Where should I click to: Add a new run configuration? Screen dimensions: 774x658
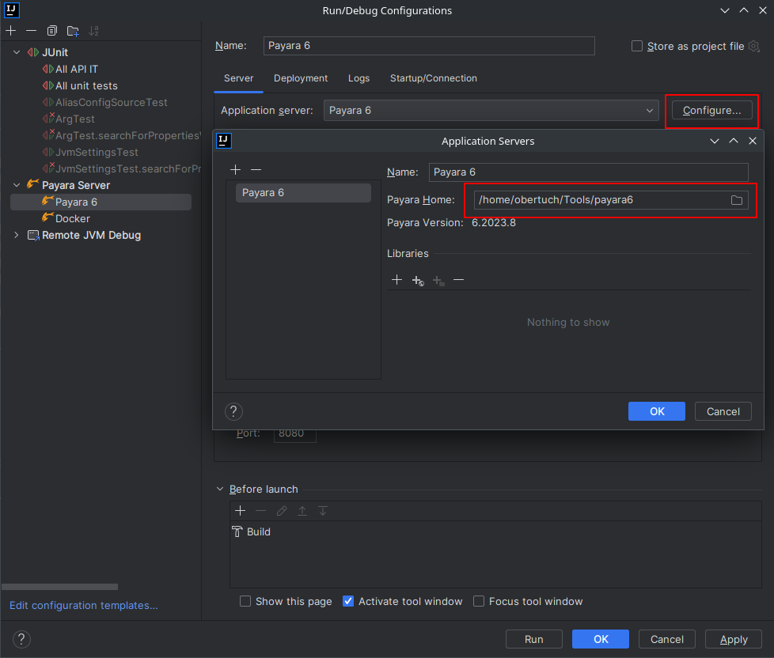(10, 30)
